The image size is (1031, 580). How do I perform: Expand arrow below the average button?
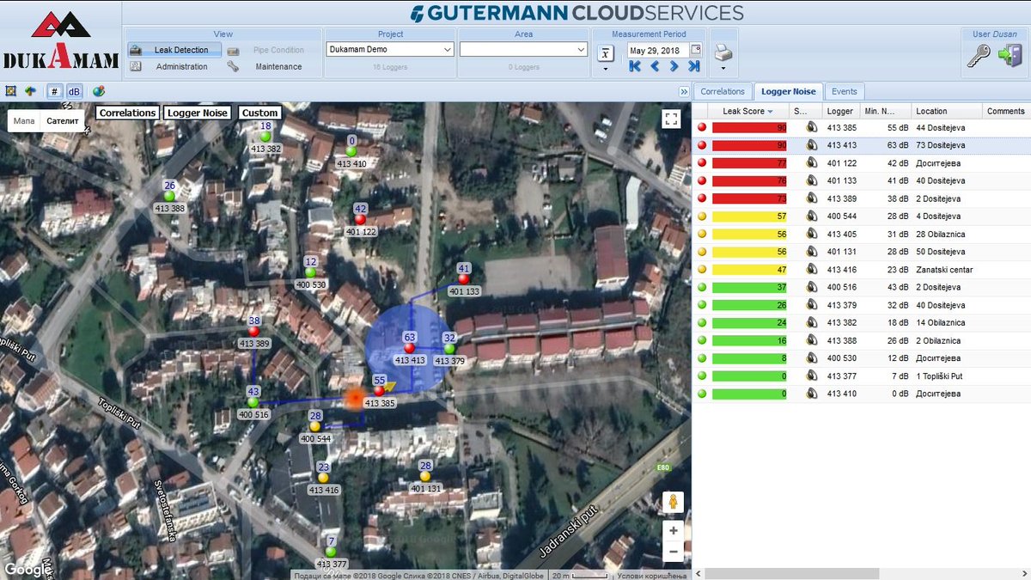(606, 69)
